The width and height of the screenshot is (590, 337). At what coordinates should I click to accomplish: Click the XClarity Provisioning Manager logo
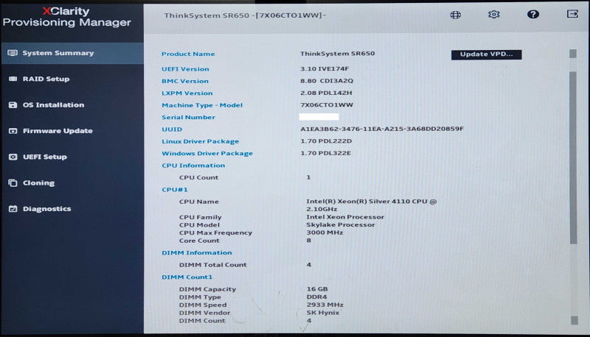pyautogui.click(x=67, y=17)
